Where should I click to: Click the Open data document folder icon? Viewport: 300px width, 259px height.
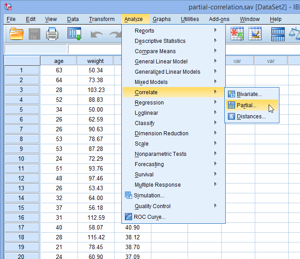tap(17, 34)
